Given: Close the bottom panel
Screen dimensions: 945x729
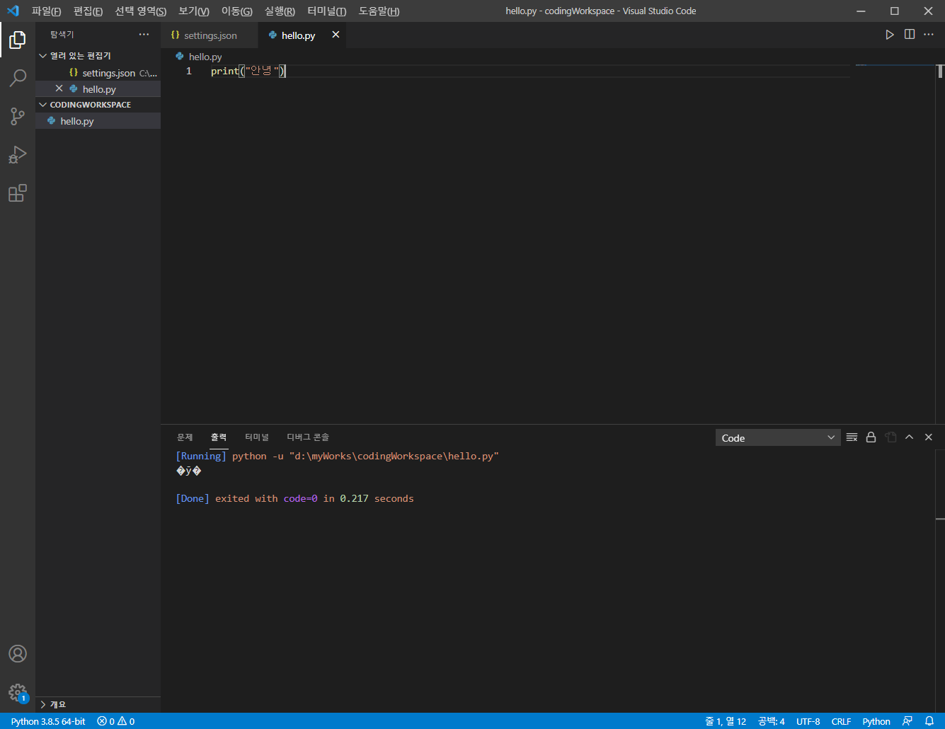Looking at the screenshot, I should click(x=929, y=437).
